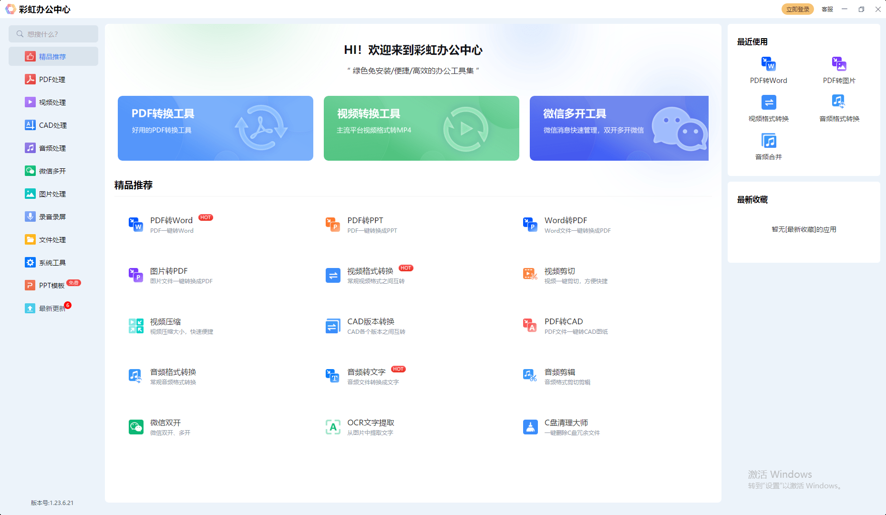Open 系统工具 sidebar category
The image size is (886, 515).
pos(53,262)
